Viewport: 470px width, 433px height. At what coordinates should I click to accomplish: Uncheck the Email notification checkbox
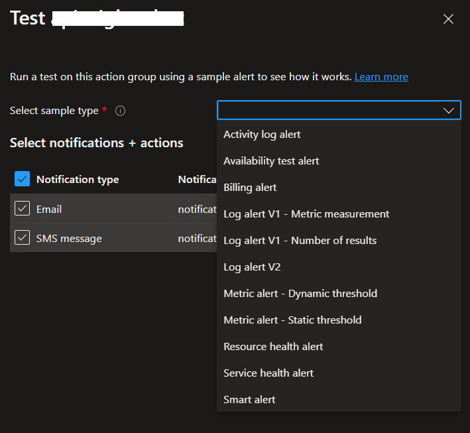(x=22, y=209)
